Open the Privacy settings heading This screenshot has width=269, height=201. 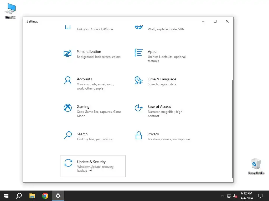(153, 134)
